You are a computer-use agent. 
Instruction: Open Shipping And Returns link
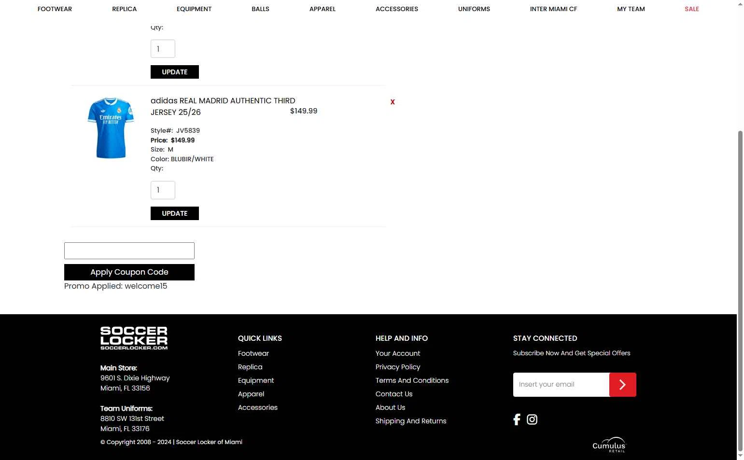(411, 421)
